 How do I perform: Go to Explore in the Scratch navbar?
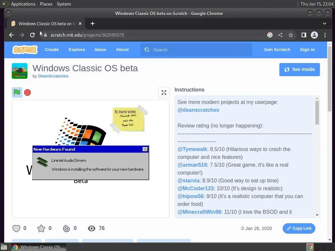(x=77, y=50)
